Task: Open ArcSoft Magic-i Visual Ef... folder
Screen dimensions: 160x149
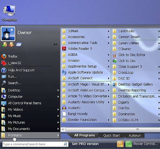Action: 86,85
